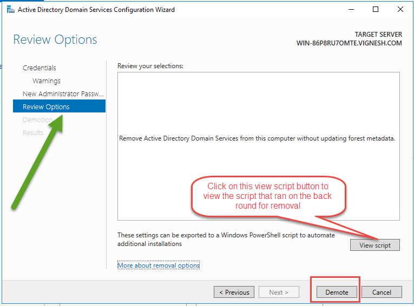Screen dimensions: 414x306
Task: Cancel the configuration wizard
Action: pyautogui.click(x=382, y=292)
